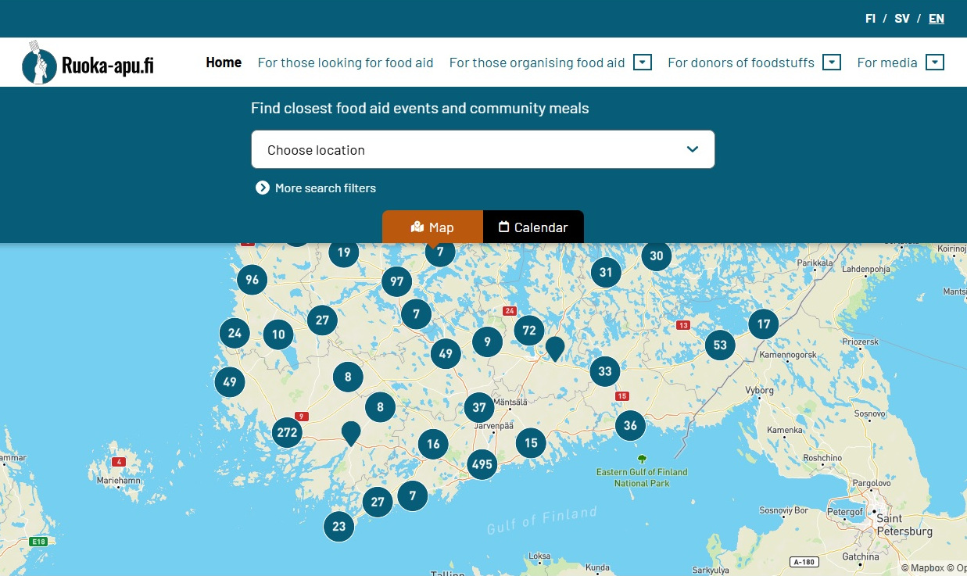Switch language to Finnish (FI)

coord(870,19)
